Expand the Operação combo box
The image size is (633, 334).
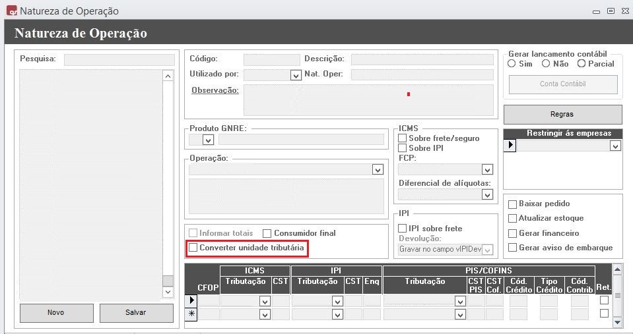coord(378,170)
